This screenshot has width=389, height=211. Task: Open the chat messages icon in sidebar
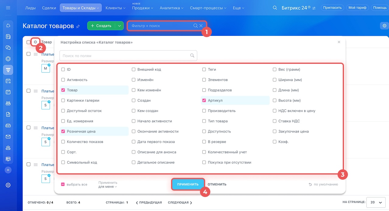[8, 48]
